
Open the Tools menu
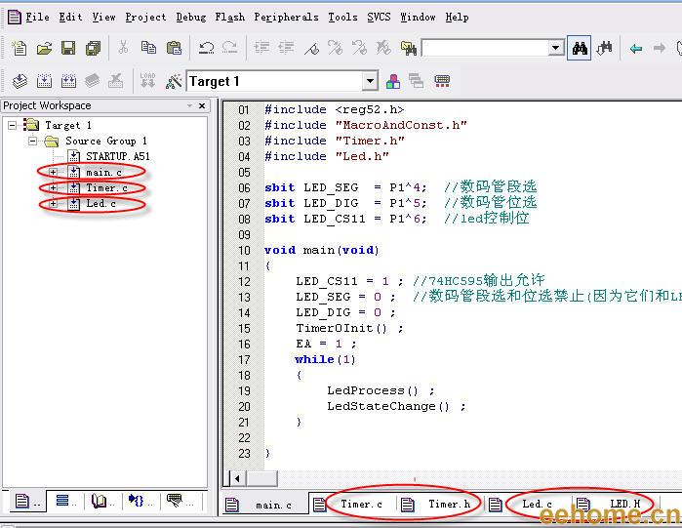coord(342,17)
